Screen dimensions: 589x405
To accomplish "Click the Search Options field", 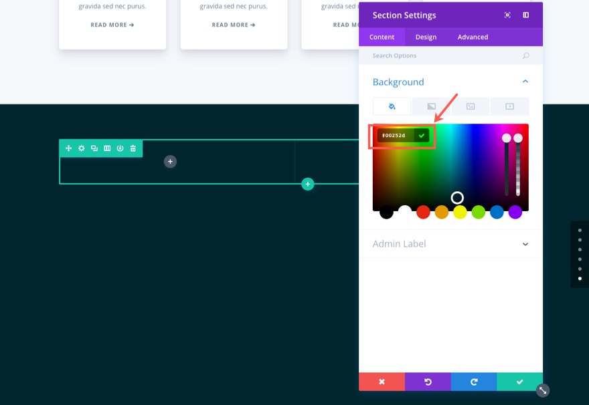I will tap(450, 55).
